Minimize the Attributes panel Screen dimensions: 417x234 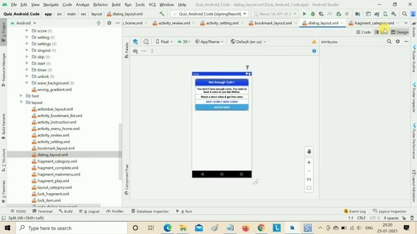[x=406, y=42]
